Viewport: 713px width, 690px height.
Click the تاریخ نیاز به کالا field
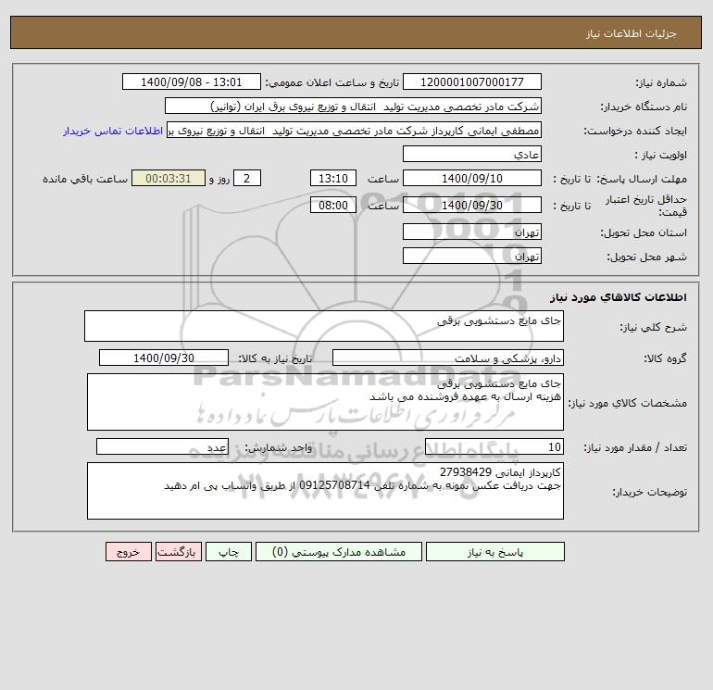click(164, 358)
